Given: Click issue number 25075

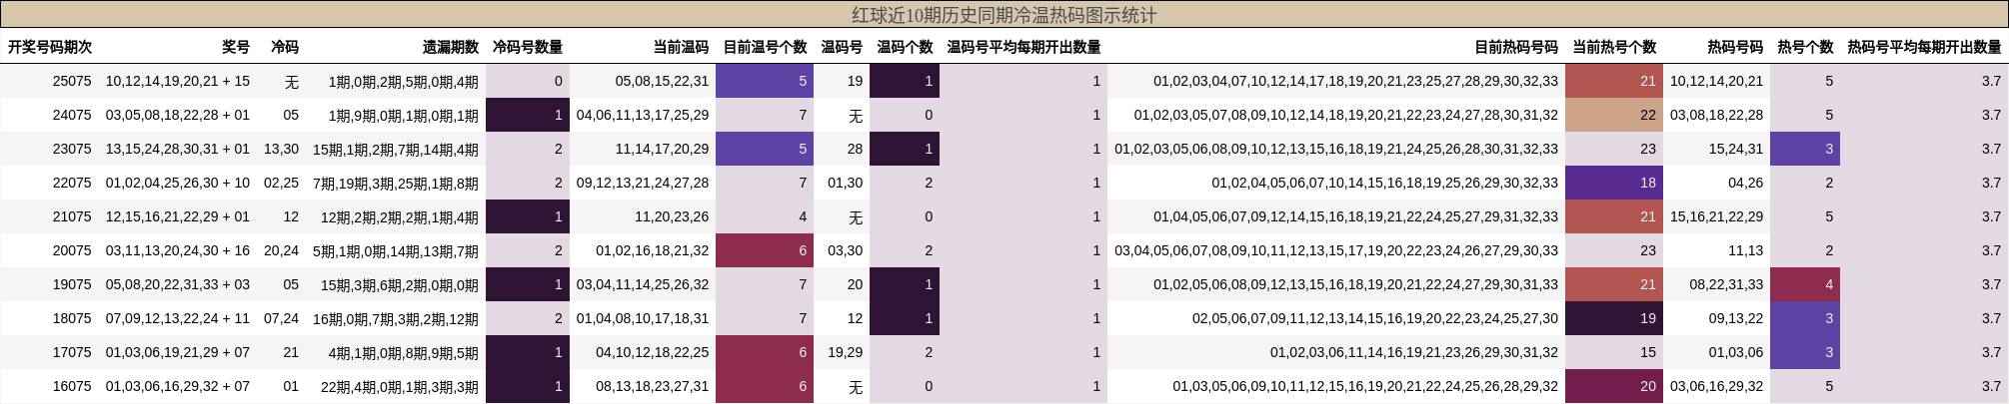Looking at the screenshot, I should 72,81.
